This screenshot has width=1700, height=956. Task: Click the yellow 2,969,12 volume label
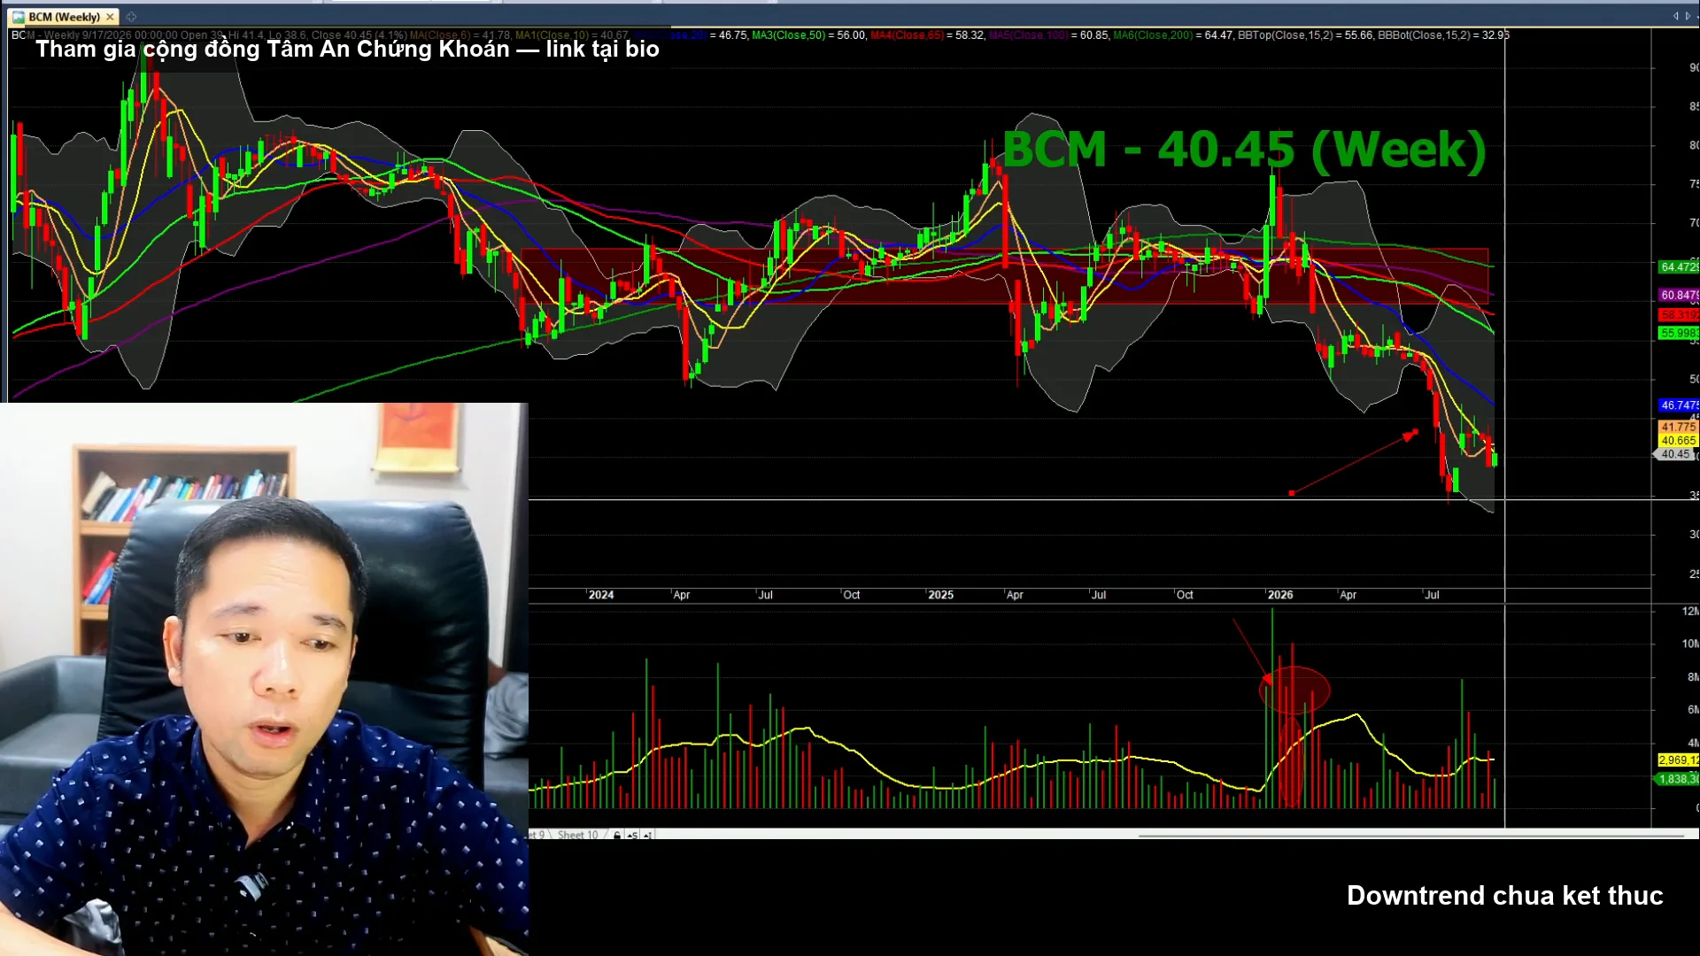(1679, 759)
